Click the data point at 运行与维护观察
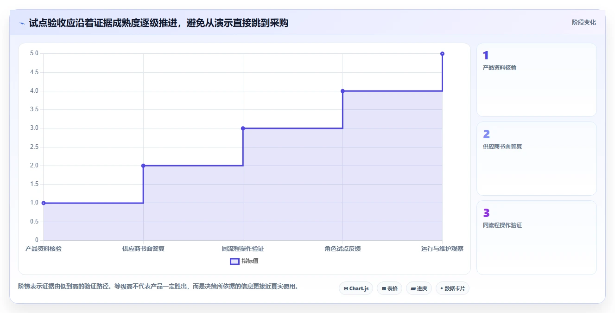 pyautogui.click(x=442, y=53)
